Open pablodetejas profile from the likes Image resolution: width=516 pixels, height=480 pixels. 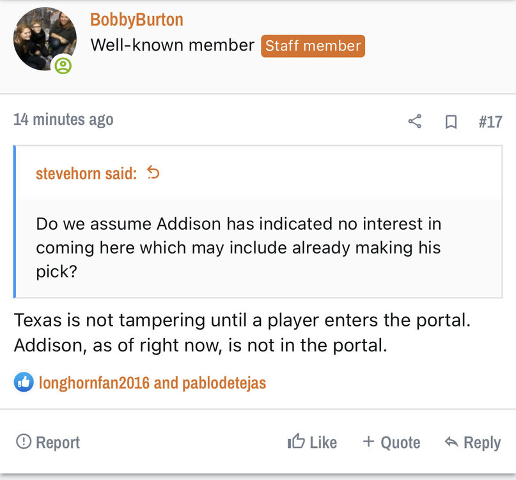224,383
